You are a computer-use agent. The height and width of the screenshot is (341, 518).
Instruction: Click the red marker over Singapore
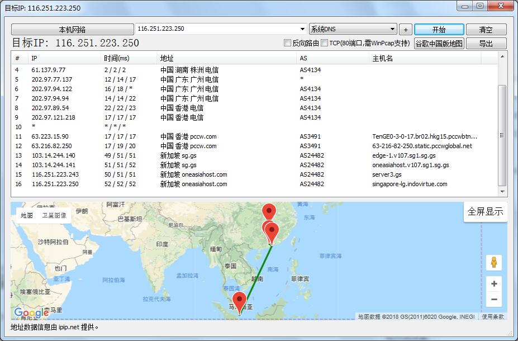click(x=239, y=299)
